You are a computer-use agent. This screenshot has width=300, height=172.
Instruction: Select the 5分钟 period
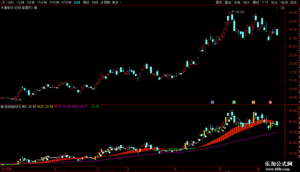(31, 2)
